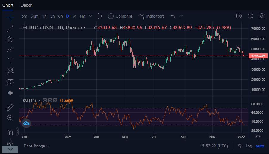Switch to the 6h timeframe
This screenshot has height=154, width=269.
coord(60,16)
